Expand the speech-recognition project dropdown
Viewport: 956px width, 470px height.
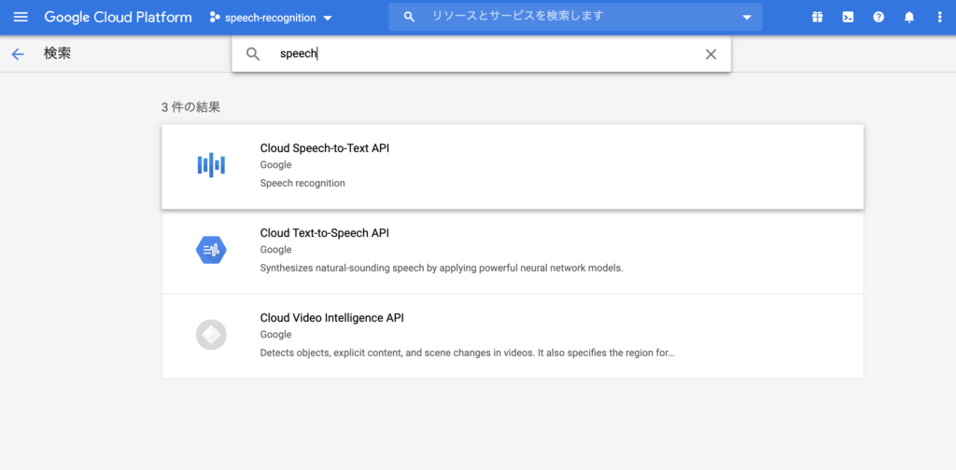click(271, 18)
